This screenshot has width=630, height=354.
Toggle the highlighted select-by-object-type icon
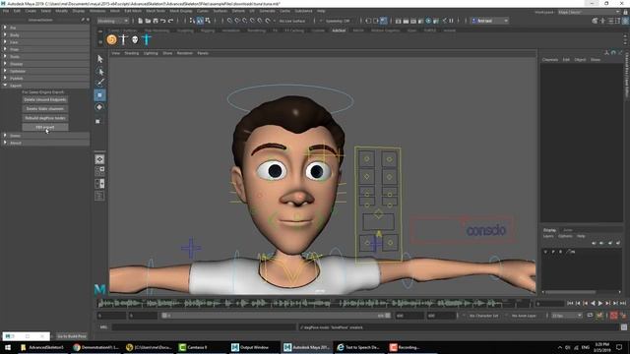(x=200, y=21)
